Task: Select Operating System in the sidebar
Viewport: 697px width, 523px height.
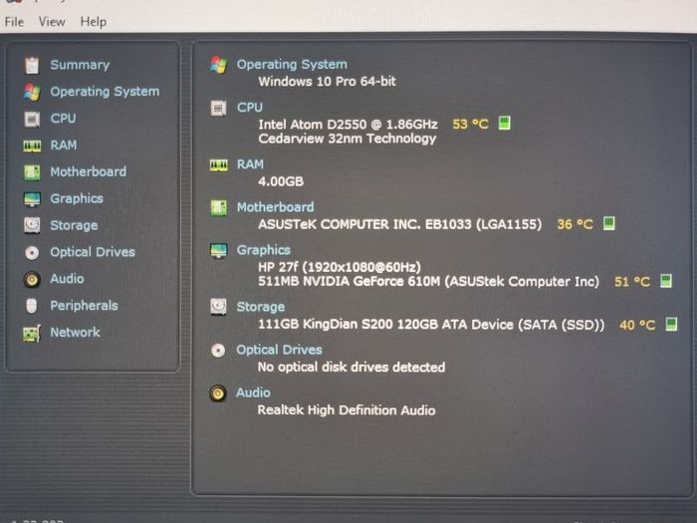Action: point(105,92)
